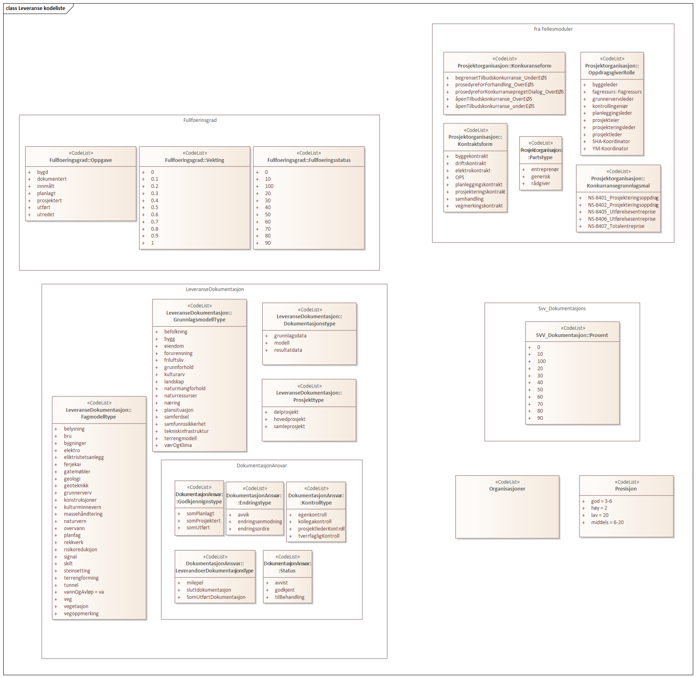Viewport: 696px width, 678px height.
Task: Click 'eliktrisitetsanlegg' in Fagmodelltype
Action: click(x=84, y=457)
